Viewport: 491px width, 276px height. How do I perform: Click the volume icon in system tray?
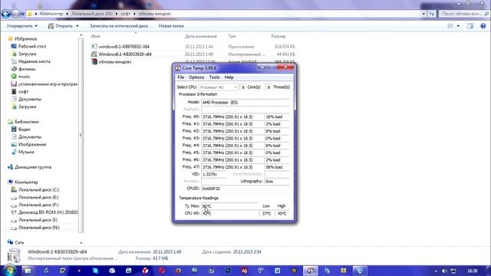[x=444, y=271]
